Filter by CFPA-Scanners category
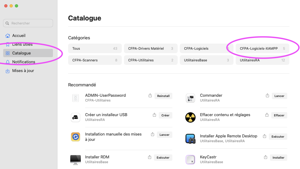Viewport: 300px width, 169px height. (x=95, y=60)
